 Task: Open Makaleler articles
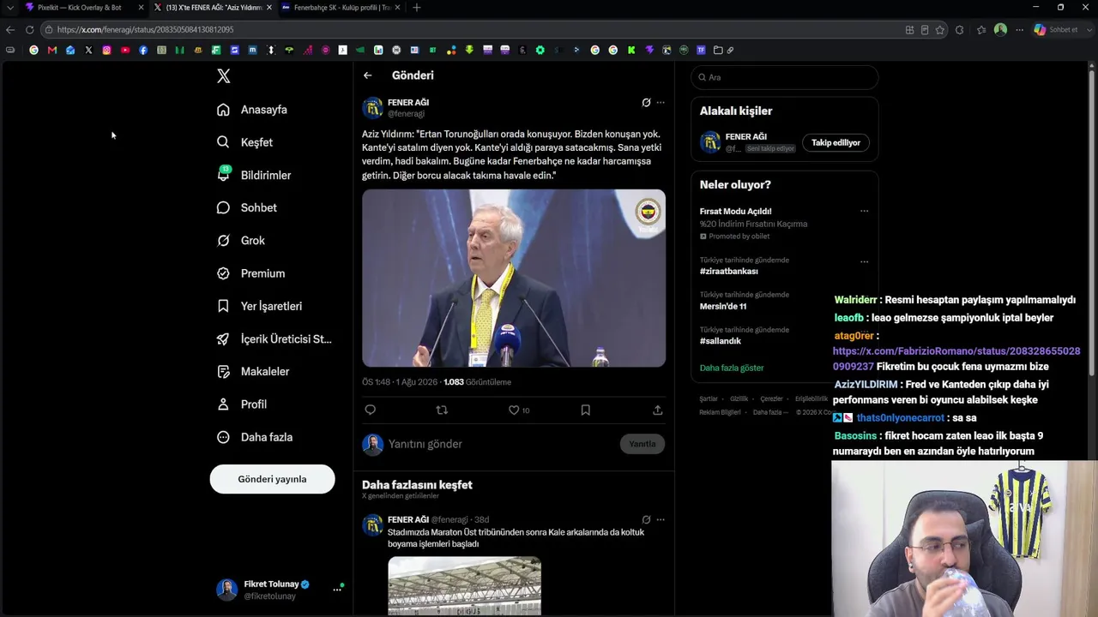click(x=254, y=372)
